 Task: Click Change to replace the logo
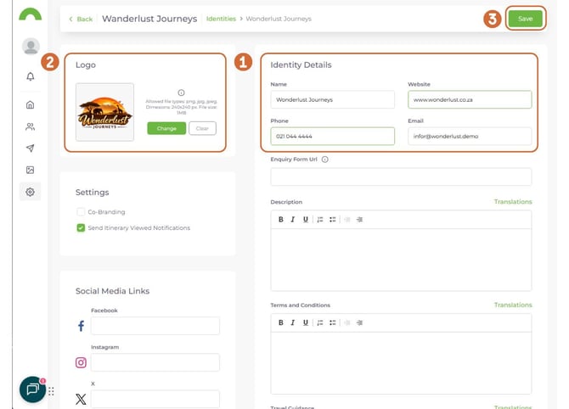pyautogui.click(x=166, y=128)
